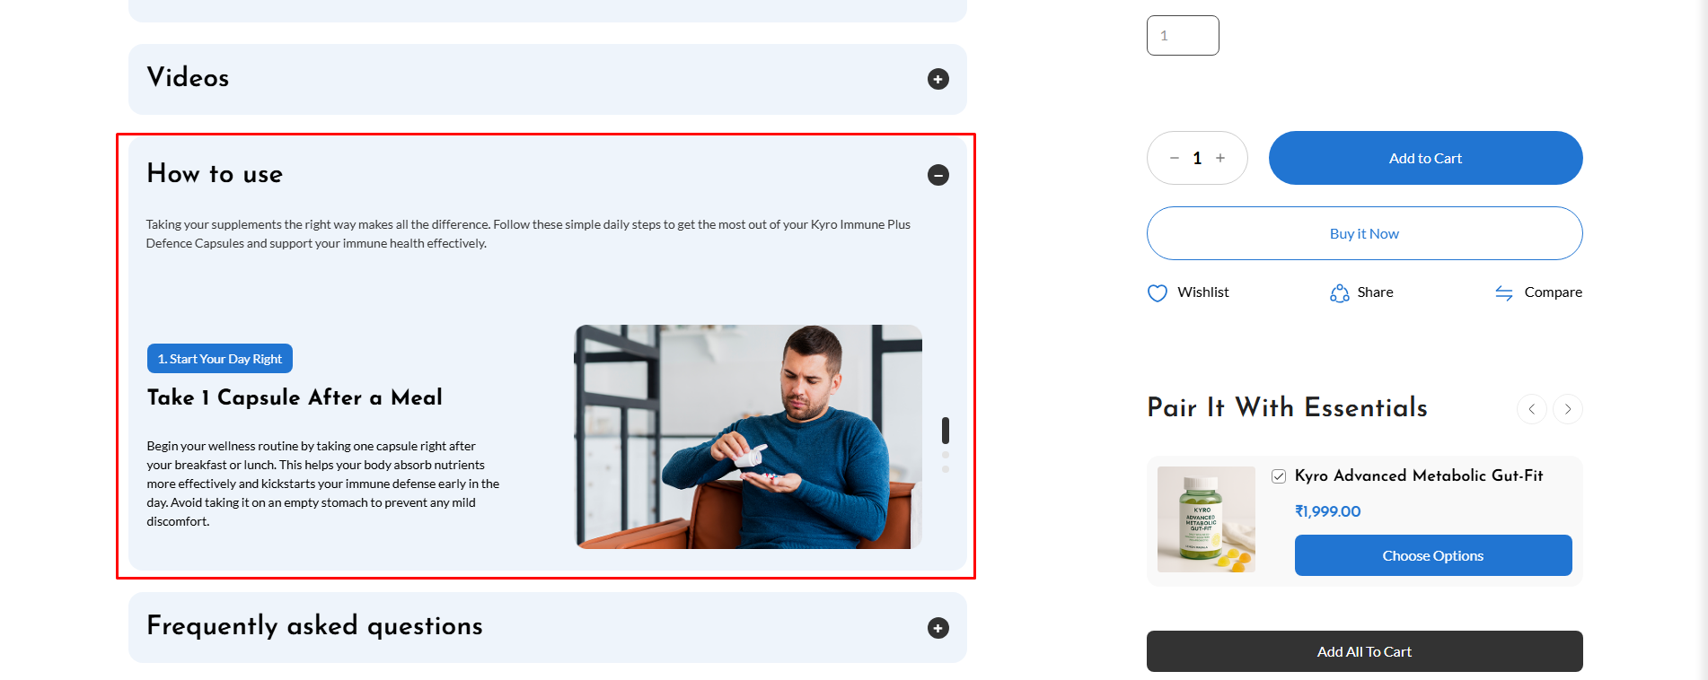Select the second slide pagination dot
The width and height of the screenshot is (1708, 680).
coord(946,455)
